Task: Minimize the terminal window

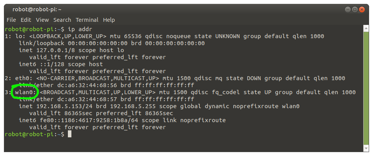Action: [348, 10]
